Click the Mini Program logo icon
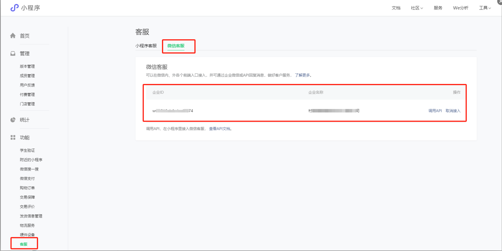 click(14, 8)
